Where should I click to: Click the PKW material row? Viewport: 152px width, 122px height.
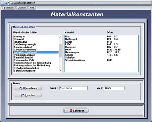101,50
